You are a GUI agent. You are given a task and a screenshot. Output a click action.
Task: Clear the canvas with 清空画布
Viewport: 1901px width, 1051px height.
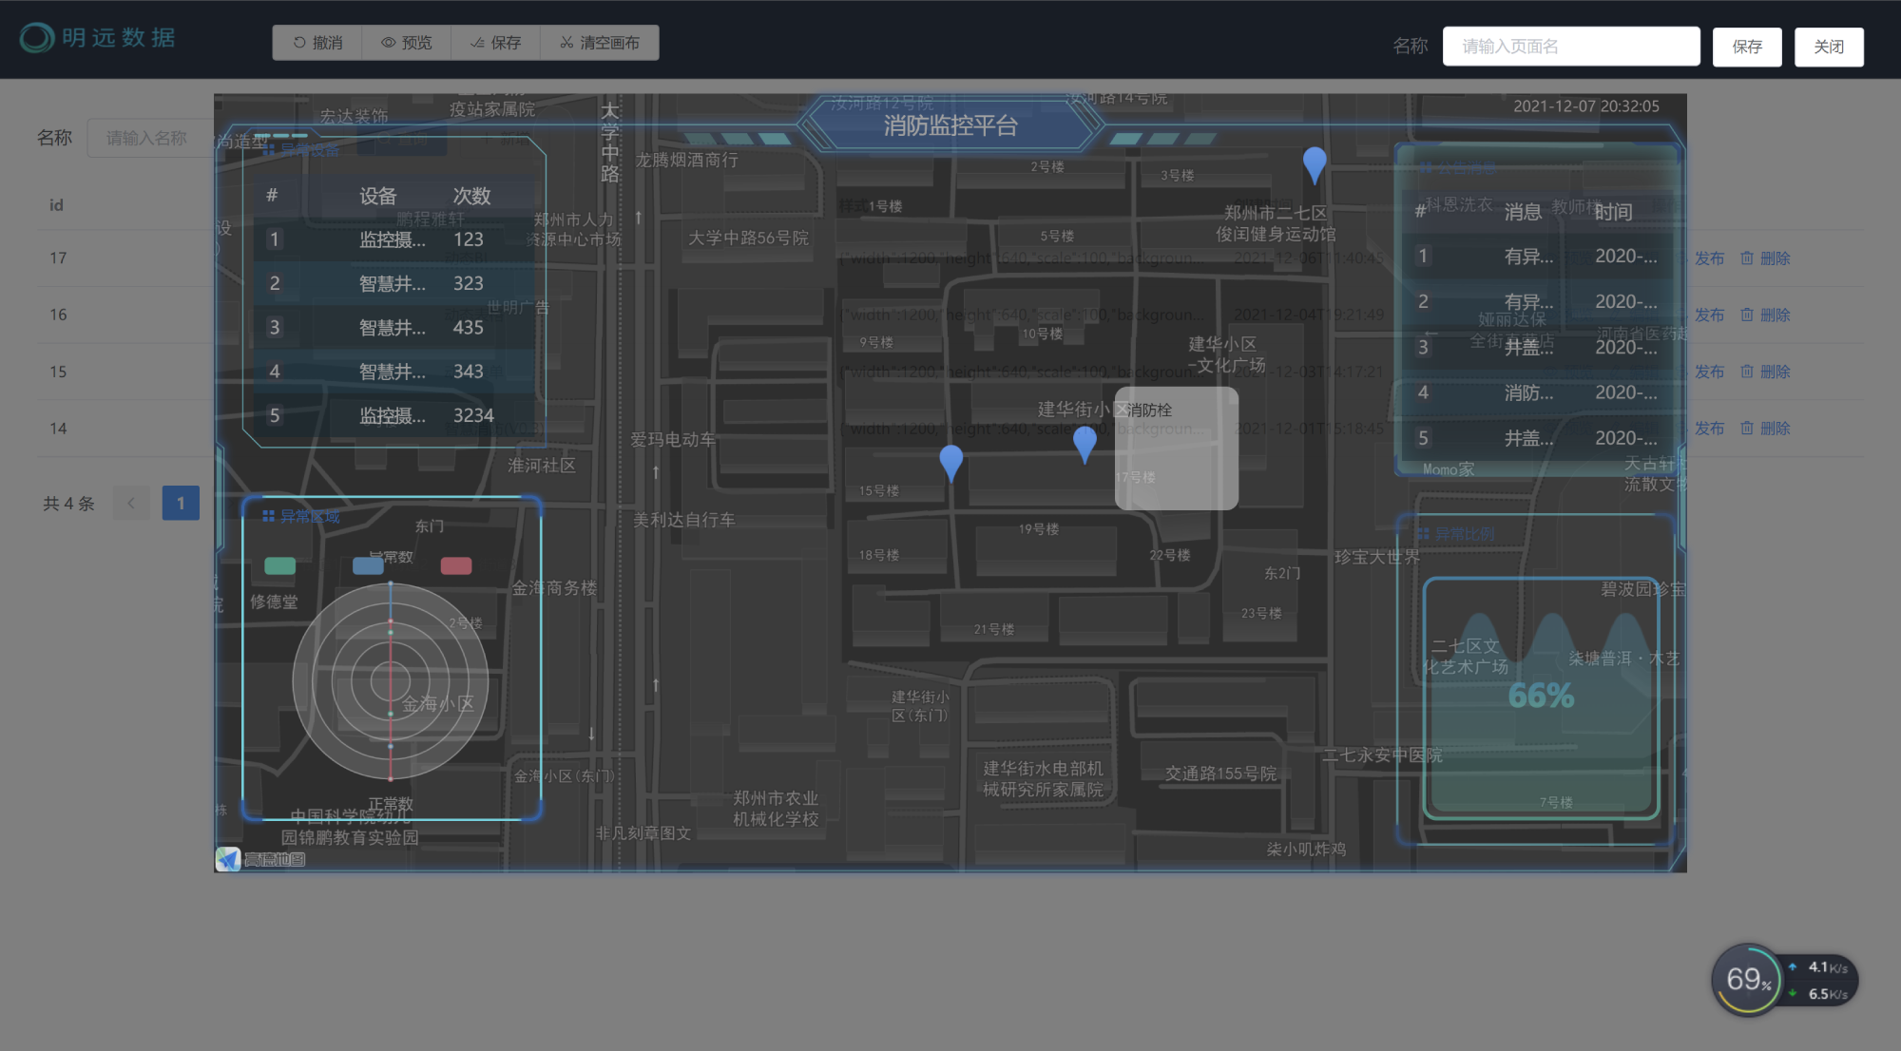(600, 43)
